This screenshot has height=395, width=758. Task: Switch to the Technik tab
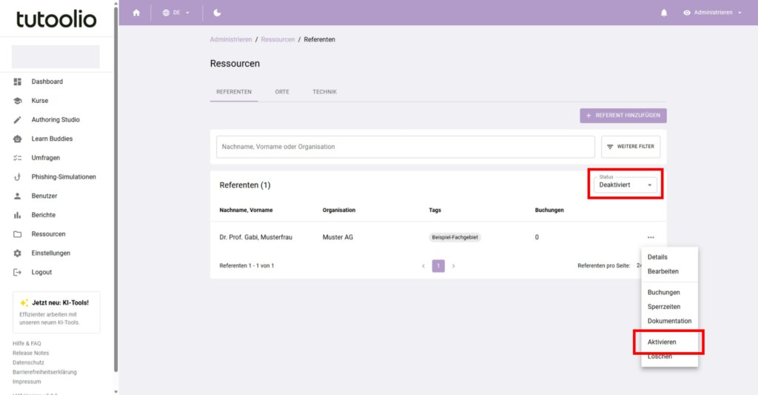pos(324,91)
